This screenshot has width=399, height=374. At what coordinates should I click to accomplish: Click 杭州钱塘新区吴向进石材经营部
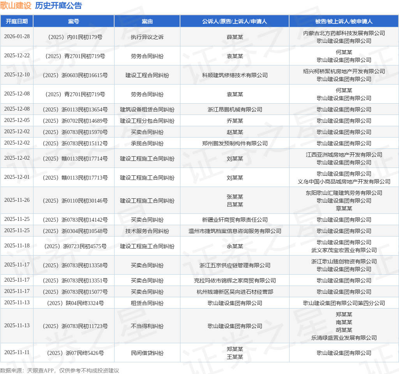(235, 292)
